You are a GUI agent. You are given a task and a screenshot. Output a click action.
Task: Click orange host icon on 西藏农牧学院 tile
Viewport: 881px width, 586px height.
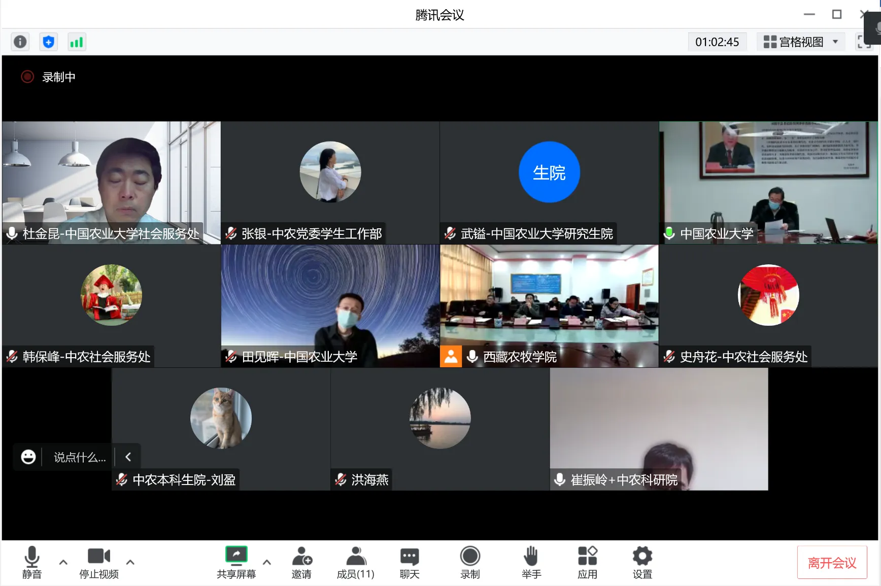coord(451,356)
